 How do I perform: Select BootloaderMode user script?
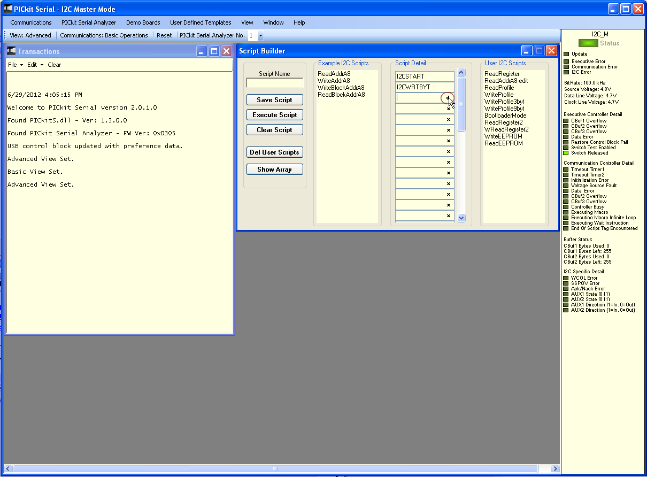point(506,116)
